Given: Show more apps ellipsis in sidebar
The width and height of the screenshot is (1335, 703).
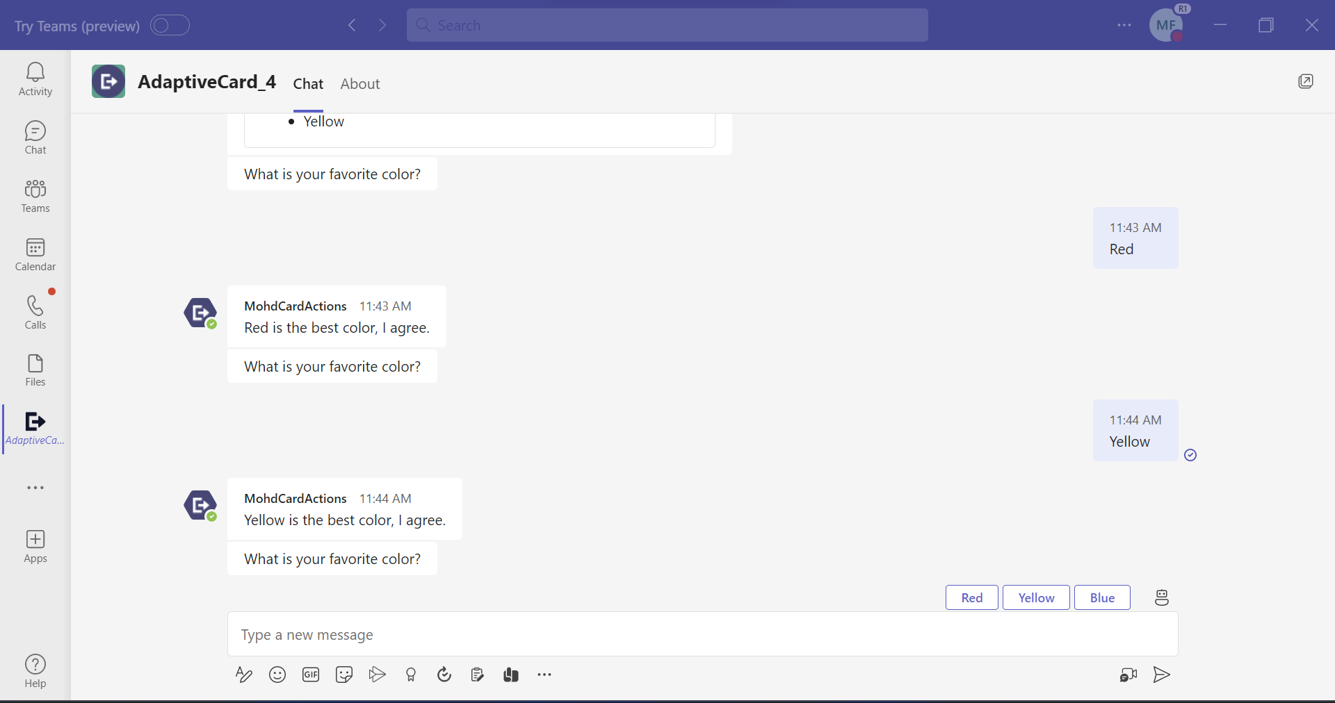Looking at the screenshot, I should pos(35,488).
